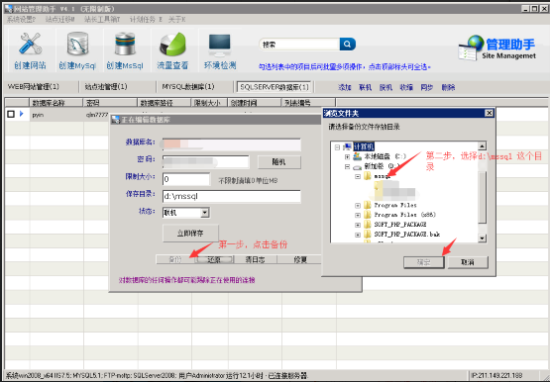This screenshot has width=550, height=382.
Task: Click the folder tree scrollbar down arrow
Action: [483, 239]
